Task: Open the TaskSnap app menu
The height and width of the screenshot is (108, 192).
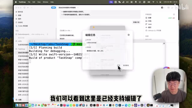Action: (x=22, y=2)
